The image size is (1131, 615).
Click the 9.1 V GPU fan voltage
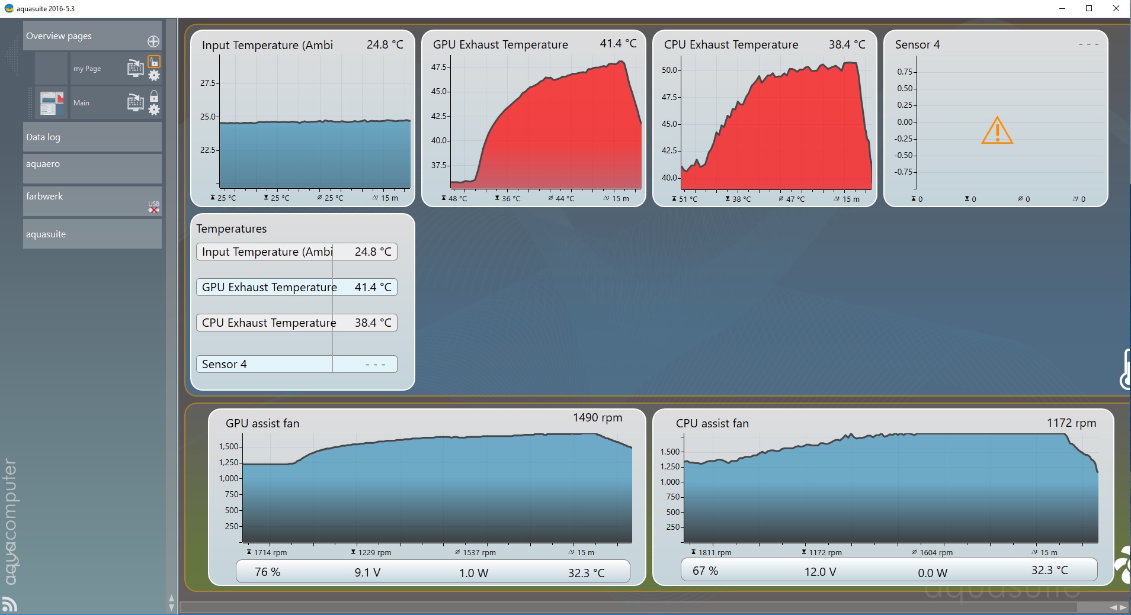(367, 572)
